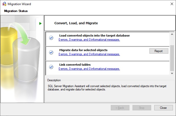Click checkmark icon beside Load converted objects

point(51,38)
